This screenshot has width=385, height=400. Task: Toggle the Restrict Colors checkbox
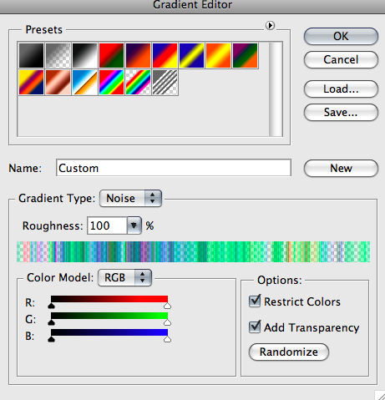click(255, 301)
